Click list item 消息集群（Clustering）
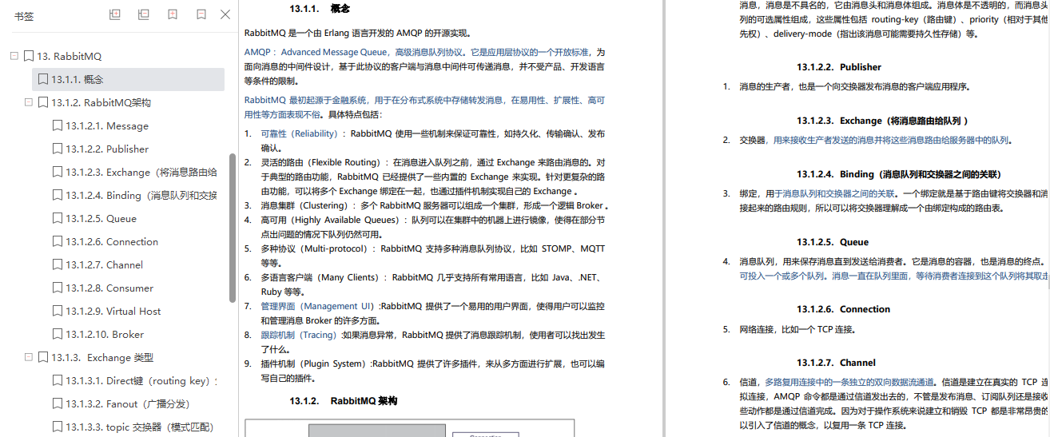 pyautogui.click(x=306, y=205)
